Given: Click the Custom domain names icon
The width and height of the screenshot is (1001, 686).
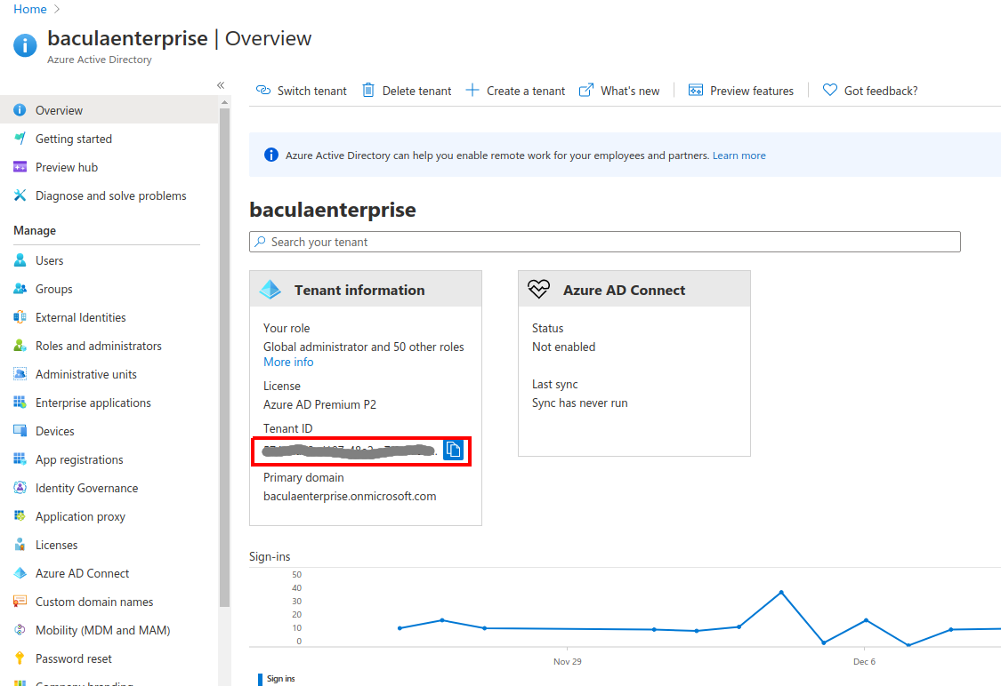Looking at the screenshot, I should 20,602.
